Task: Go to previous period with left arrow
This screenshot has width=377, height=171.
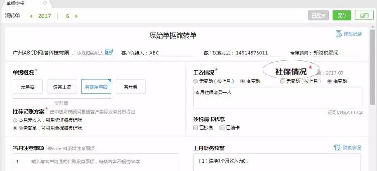Action: (x=31, y=16)
